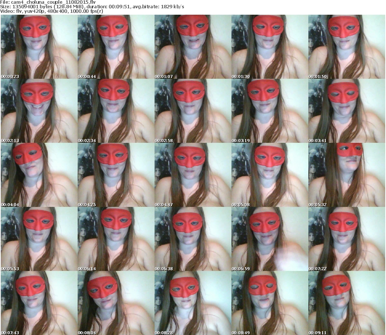Open the thumbnail stamped 00:07:22
386x335 pixels.
click(347, 239)
